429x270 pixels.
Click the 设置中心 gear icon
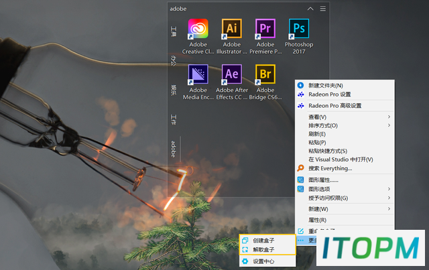click(245, 261)
